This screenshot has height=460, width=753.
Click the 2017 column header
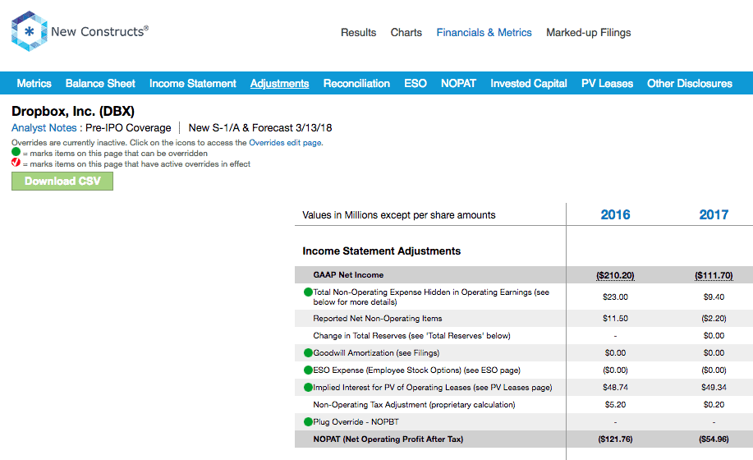[x=714, y=214]
